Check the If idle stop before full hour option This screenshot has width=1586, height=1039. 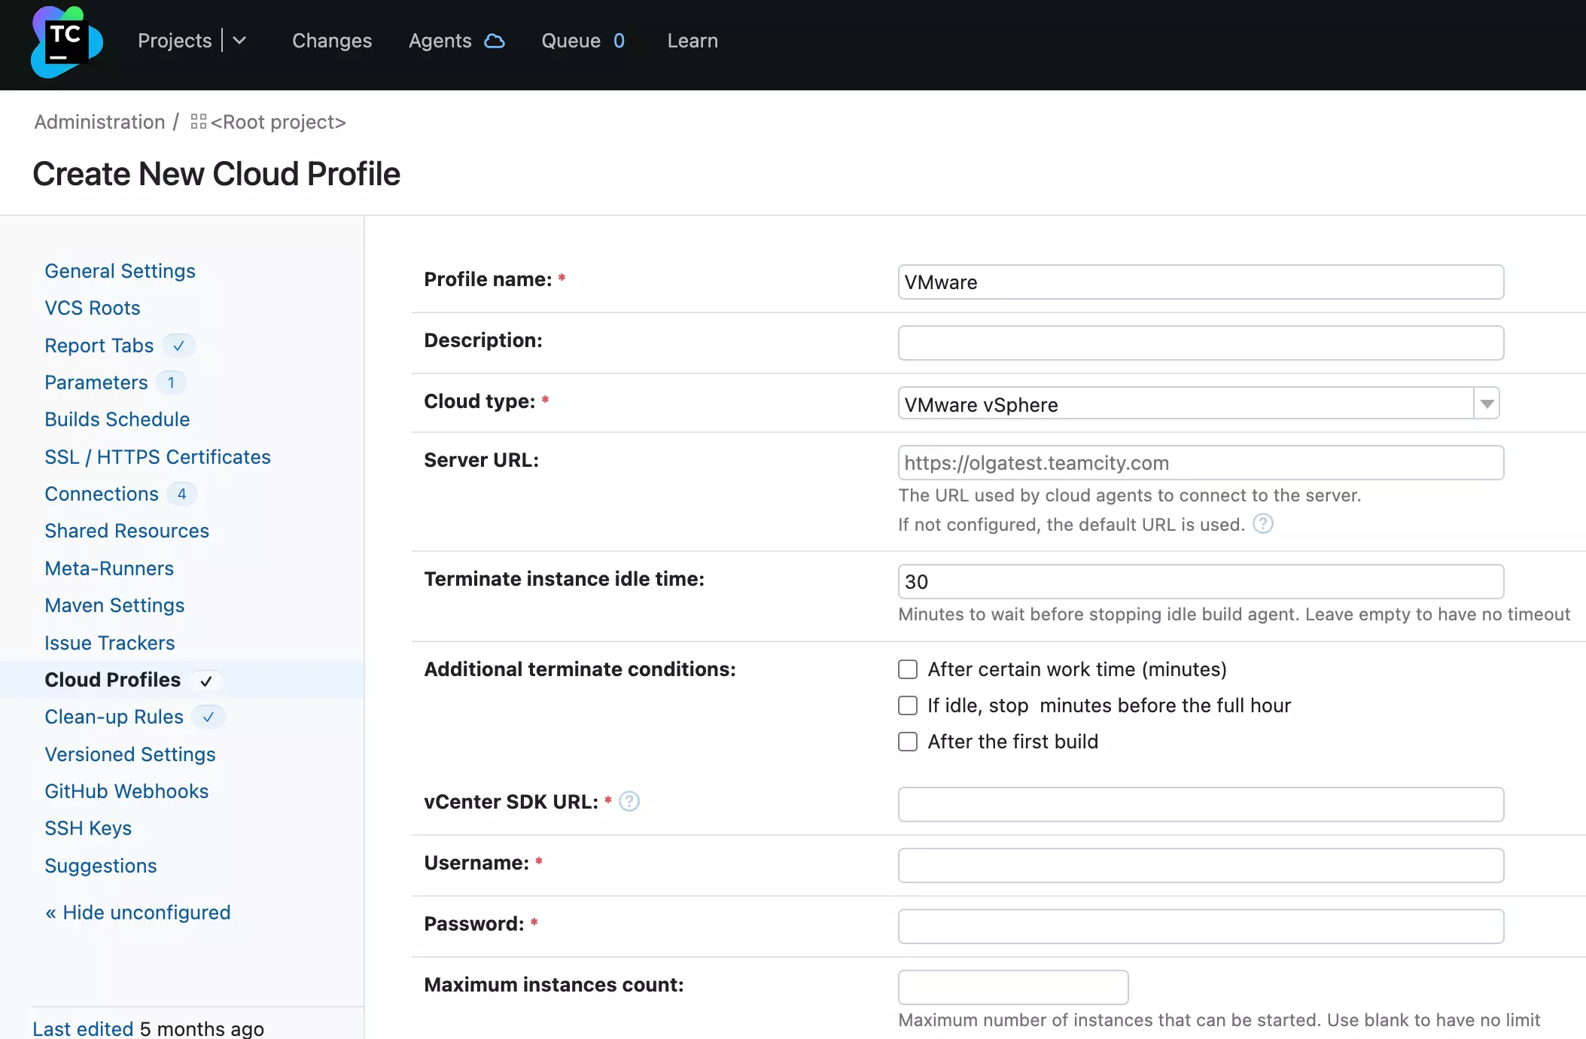907,705
